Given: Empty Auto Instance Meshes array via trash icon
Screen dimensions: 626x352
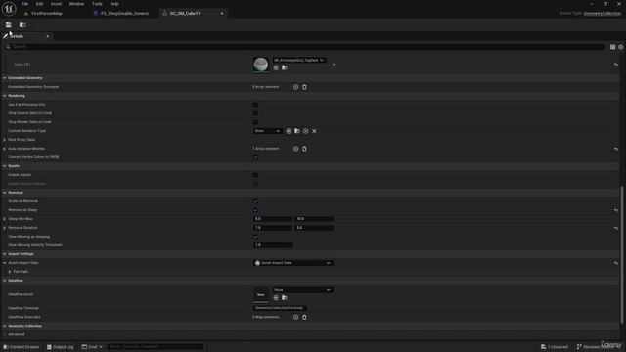Looking at the screenshot, I should point(304,149).
